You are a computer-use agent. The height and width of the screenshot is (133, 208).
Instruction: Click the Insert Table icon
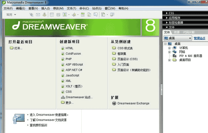pyautogui.click(x=52, y=15)
